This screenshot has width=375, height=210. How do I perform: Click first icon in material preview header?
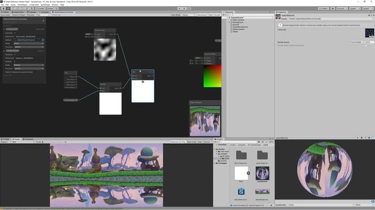(358, 138)
